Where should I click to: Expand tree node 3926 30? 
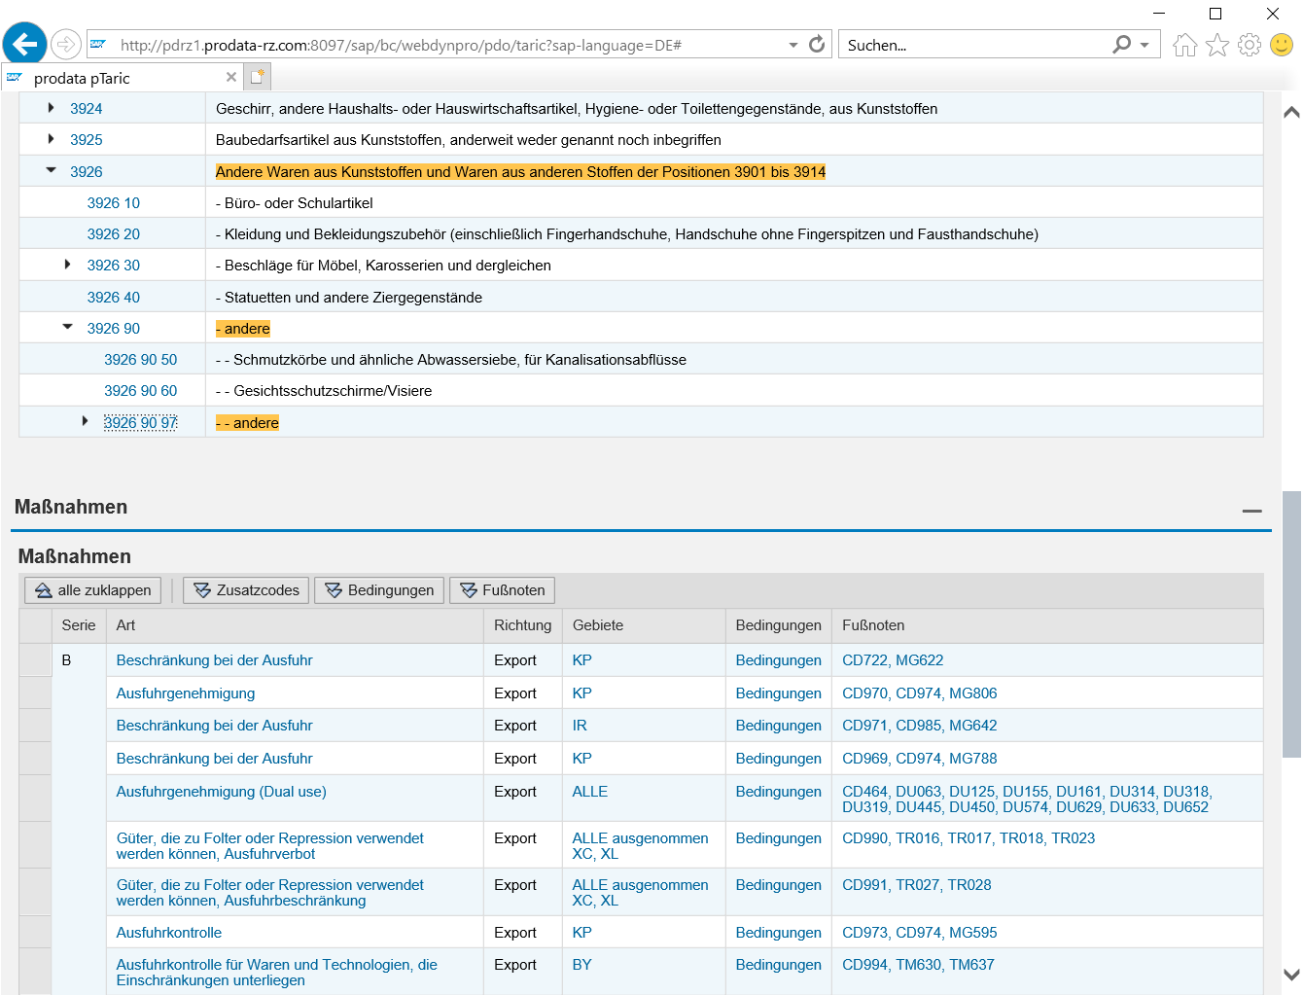tap(67, 265)
